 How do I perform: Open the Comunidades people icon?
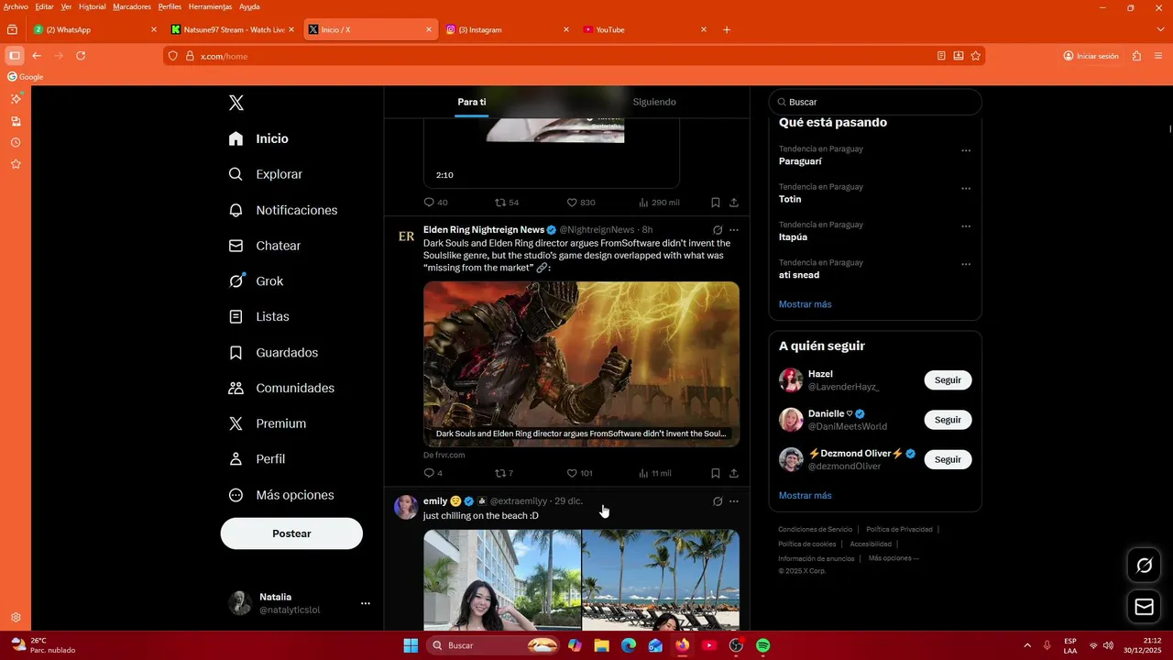[x=236, y=388]
